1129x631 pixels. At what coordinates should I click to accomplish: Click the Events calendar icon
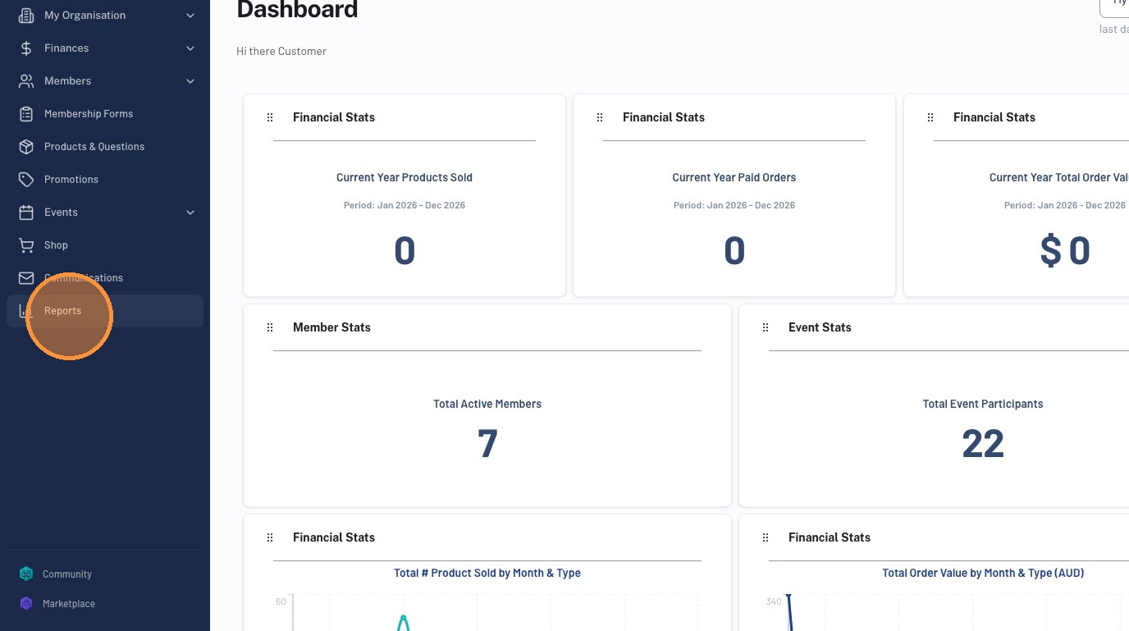pos(26,213)
